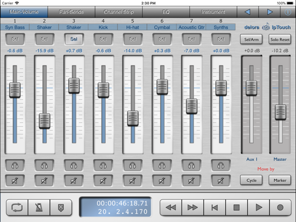Arm recording with the record button
Image resolution: width=296 pixels, height=222 pixels.
pyautogui.click(x=280, y=208)
